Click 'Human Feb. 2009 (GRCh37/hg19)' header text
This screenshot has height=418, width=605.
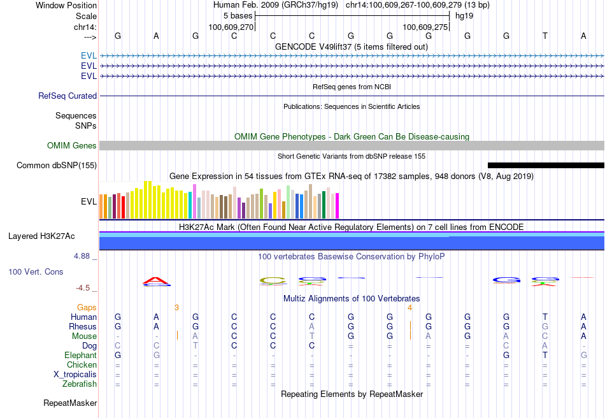tap(276, 5)
